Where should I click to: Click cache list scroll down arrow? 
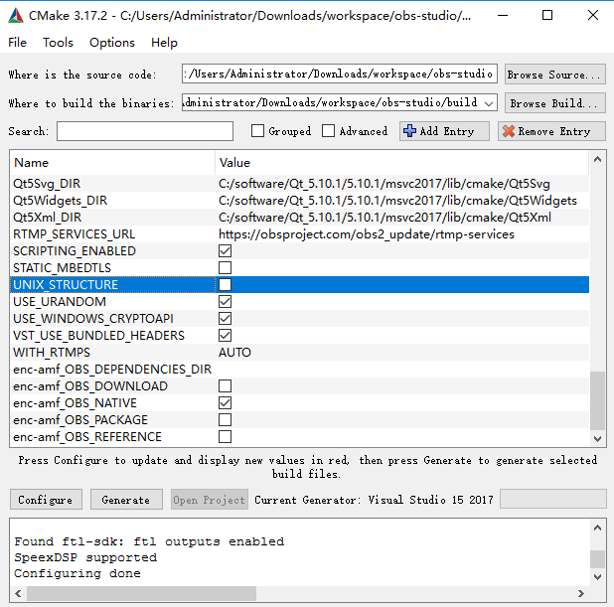pos(597,438)
